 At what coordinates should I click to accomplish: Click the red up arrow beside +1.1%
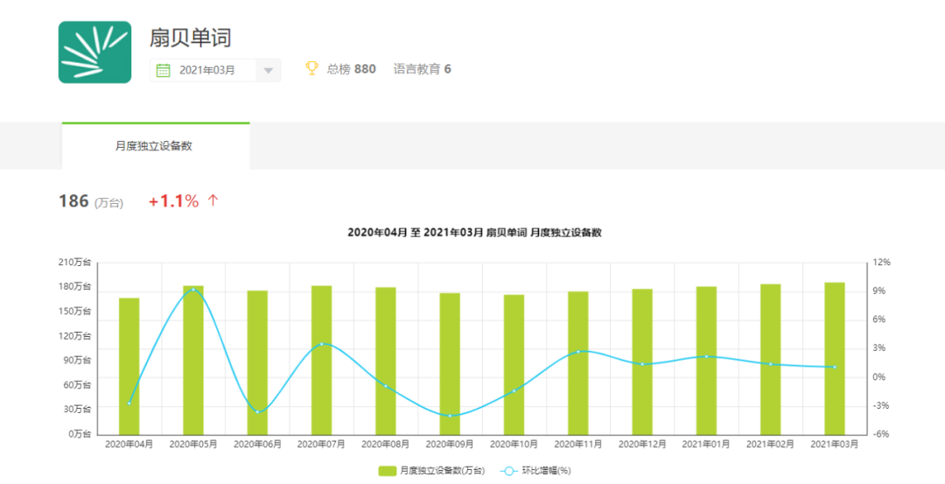(x=213, y=200)
